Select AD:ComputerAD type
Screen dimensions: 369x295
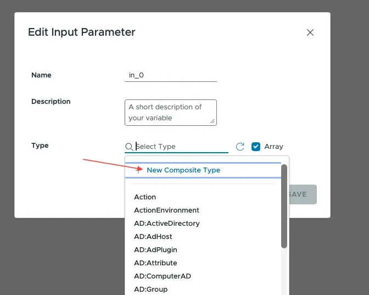coord(163,276)
